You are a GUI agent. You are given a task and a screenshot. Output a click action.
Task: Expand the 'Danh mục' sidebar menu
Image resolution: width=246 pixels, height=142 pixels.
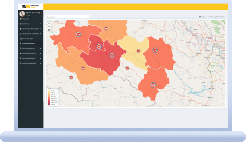tap(30, 23)
